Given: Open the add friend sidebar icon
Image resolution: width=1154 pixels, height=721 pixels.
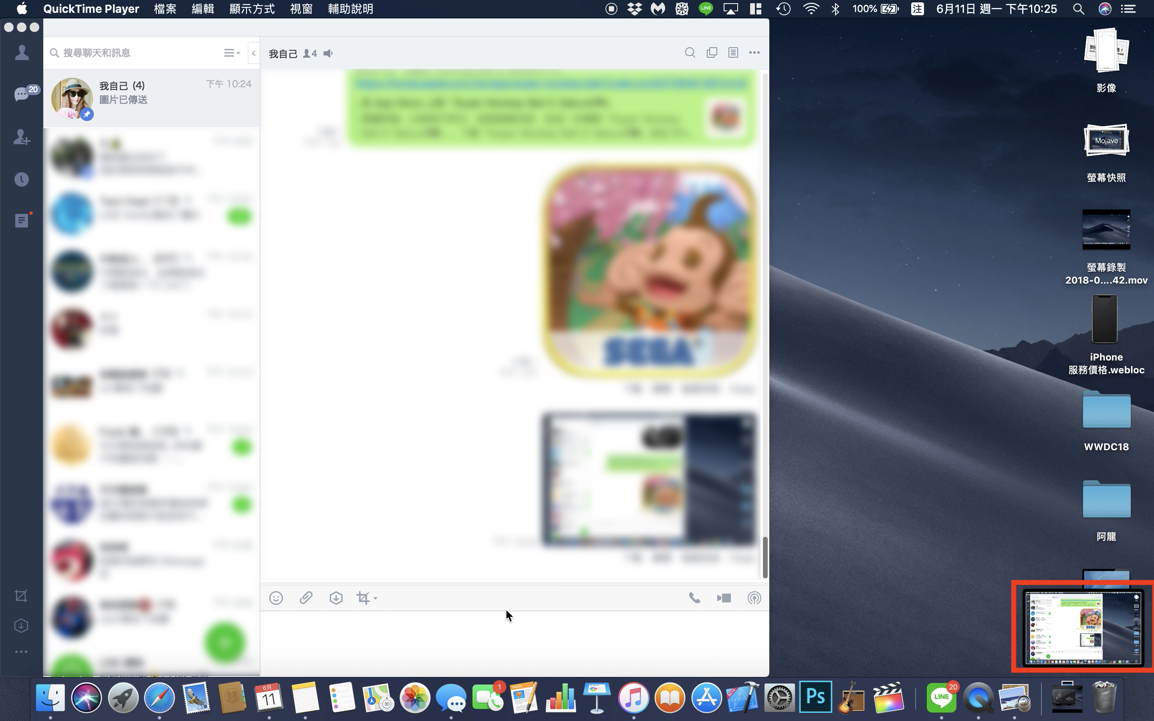Looking at the screenshot, I should (x=22, y=137).
